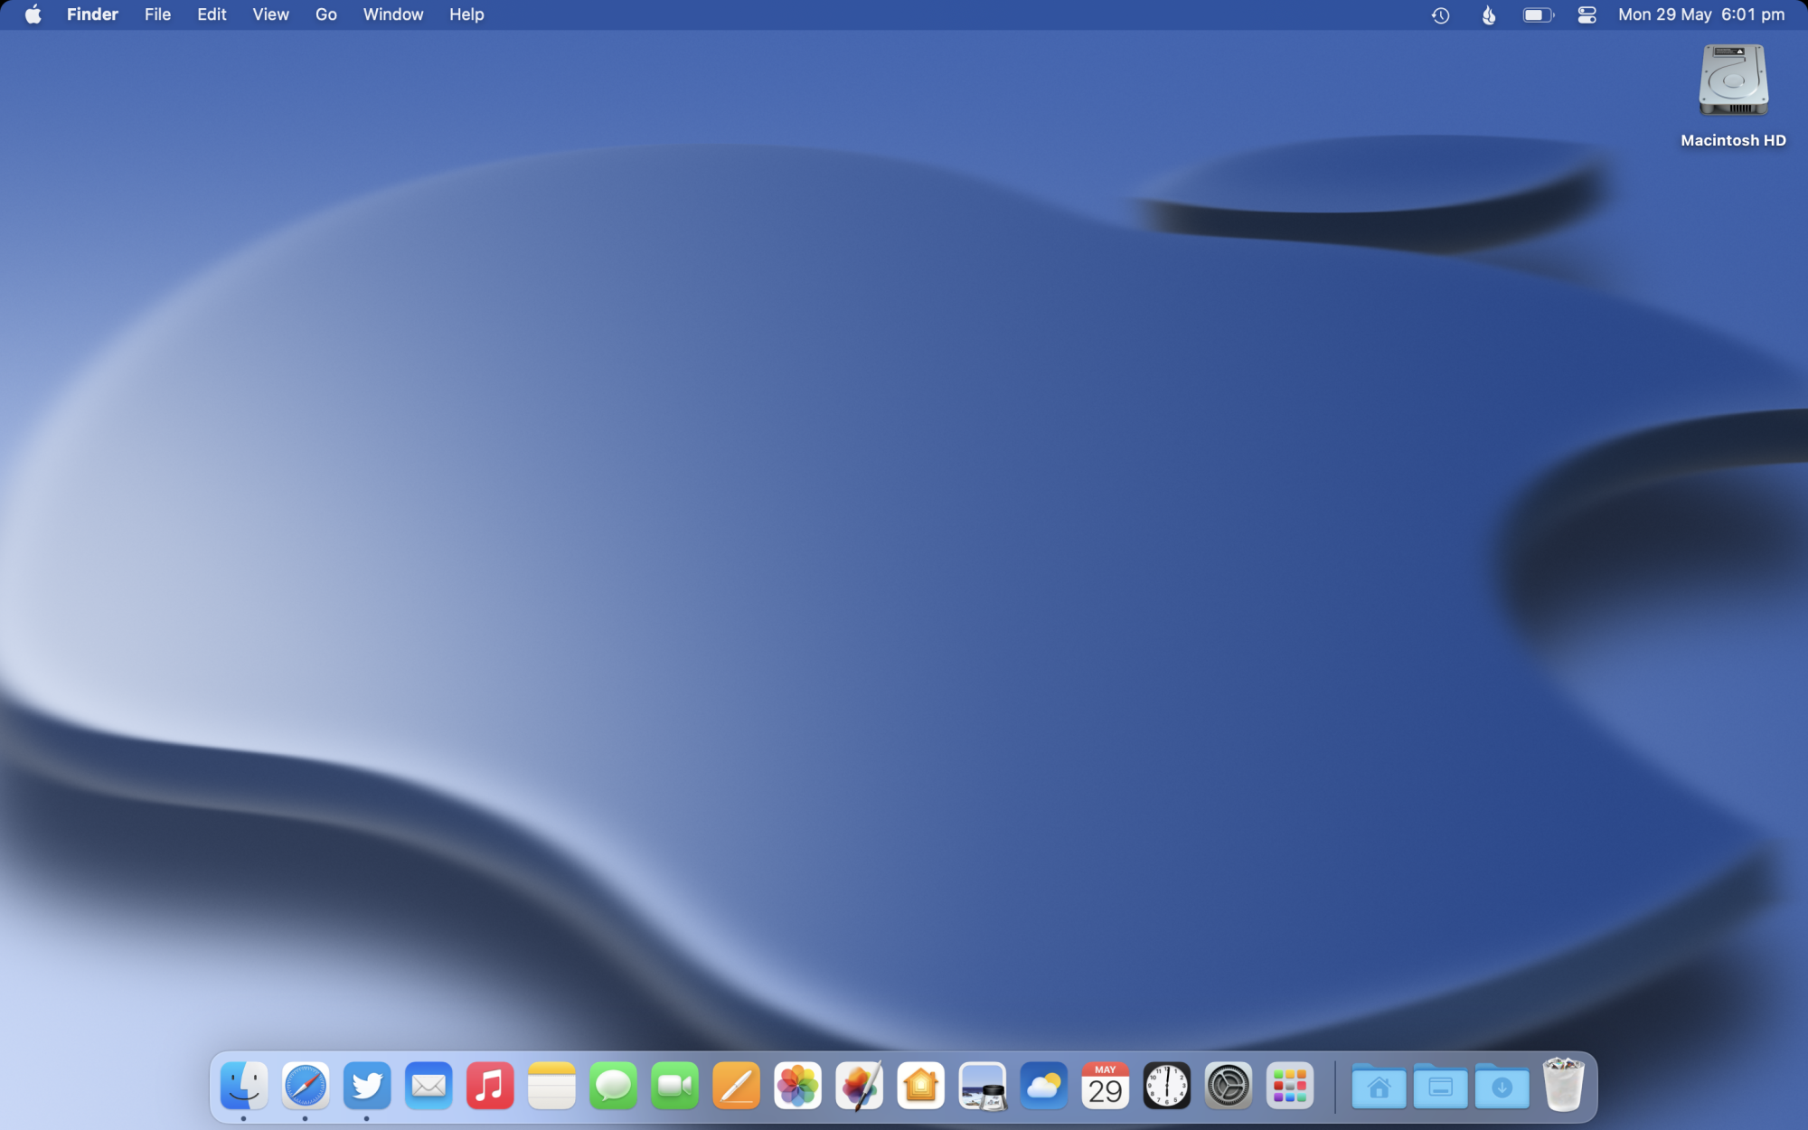Open Mail from the Dock

428,1086
